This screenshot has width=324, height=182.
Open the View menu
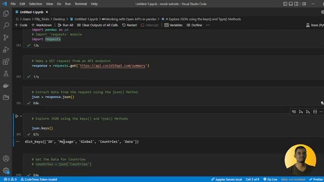coord(50,4)
